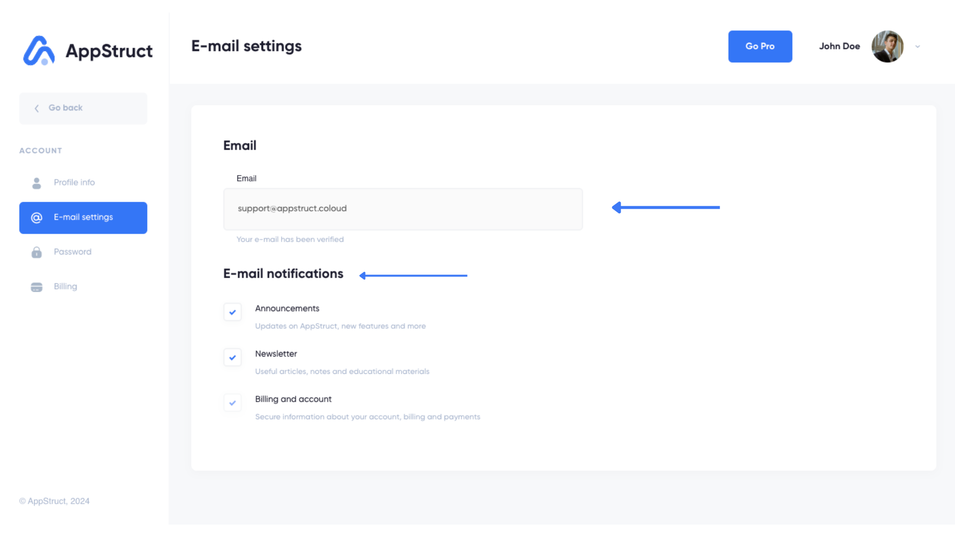Click the bold Email section heading
The width and height of the screenshot is (955, 537).
pos(240,146)
